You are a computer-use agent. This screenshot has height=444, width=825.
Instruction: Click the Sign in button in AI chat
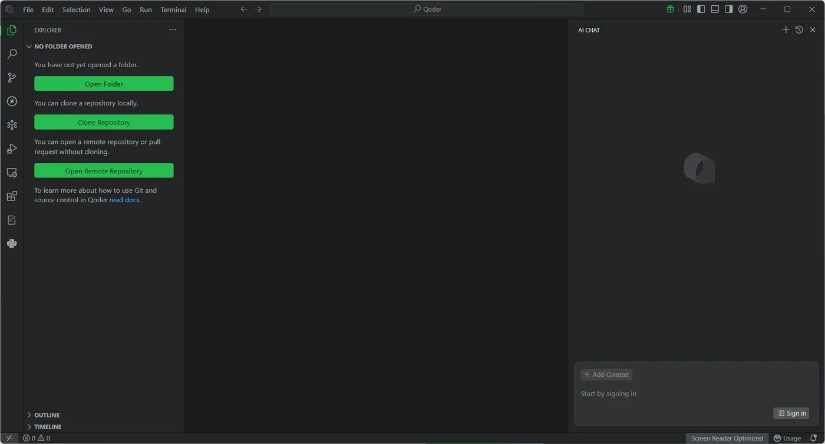pyautogui.click(x=791, y=413)
